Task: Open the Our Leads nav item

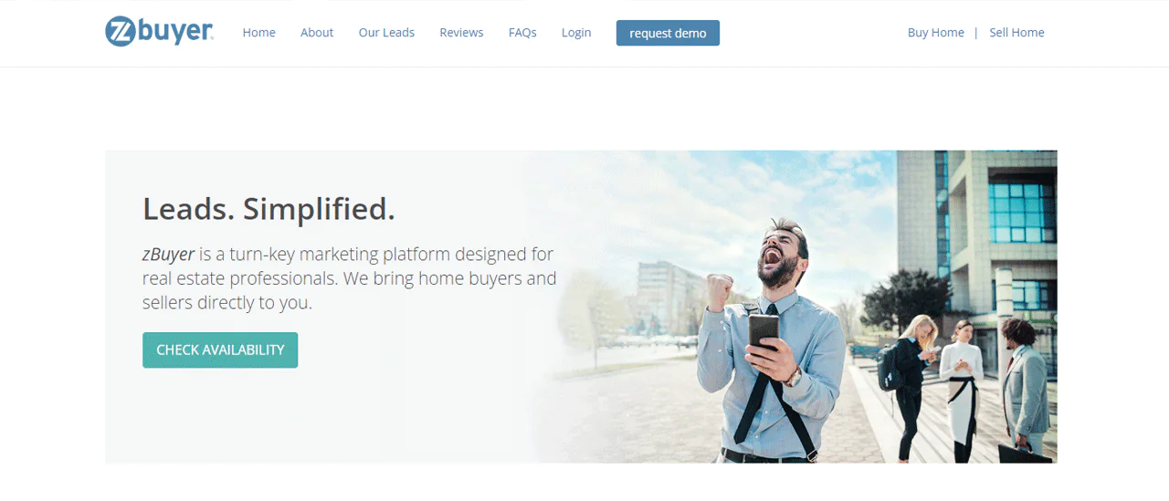Action: [386, 33]
